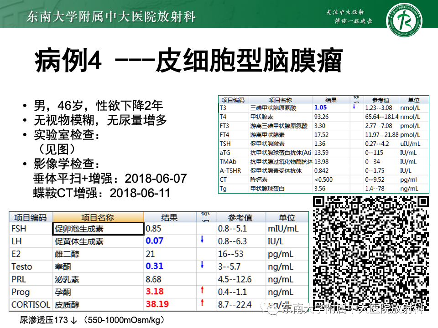Click the blue down arrow in LH row
This screenshot has width=438, height=328.
[202, 239]
